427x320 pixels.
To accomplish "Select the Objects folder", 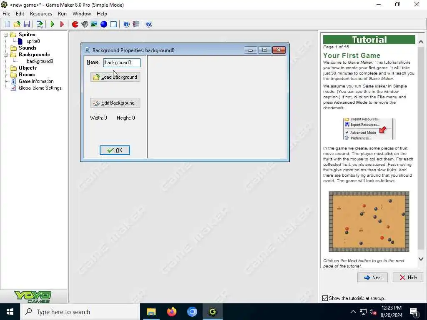I will click(x=28, y=68).
